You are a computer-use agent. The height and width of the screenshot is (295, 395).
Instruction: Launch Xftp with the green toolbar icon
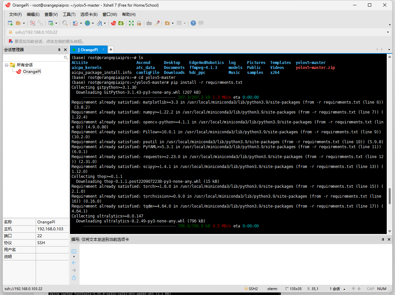click(121, 23)
